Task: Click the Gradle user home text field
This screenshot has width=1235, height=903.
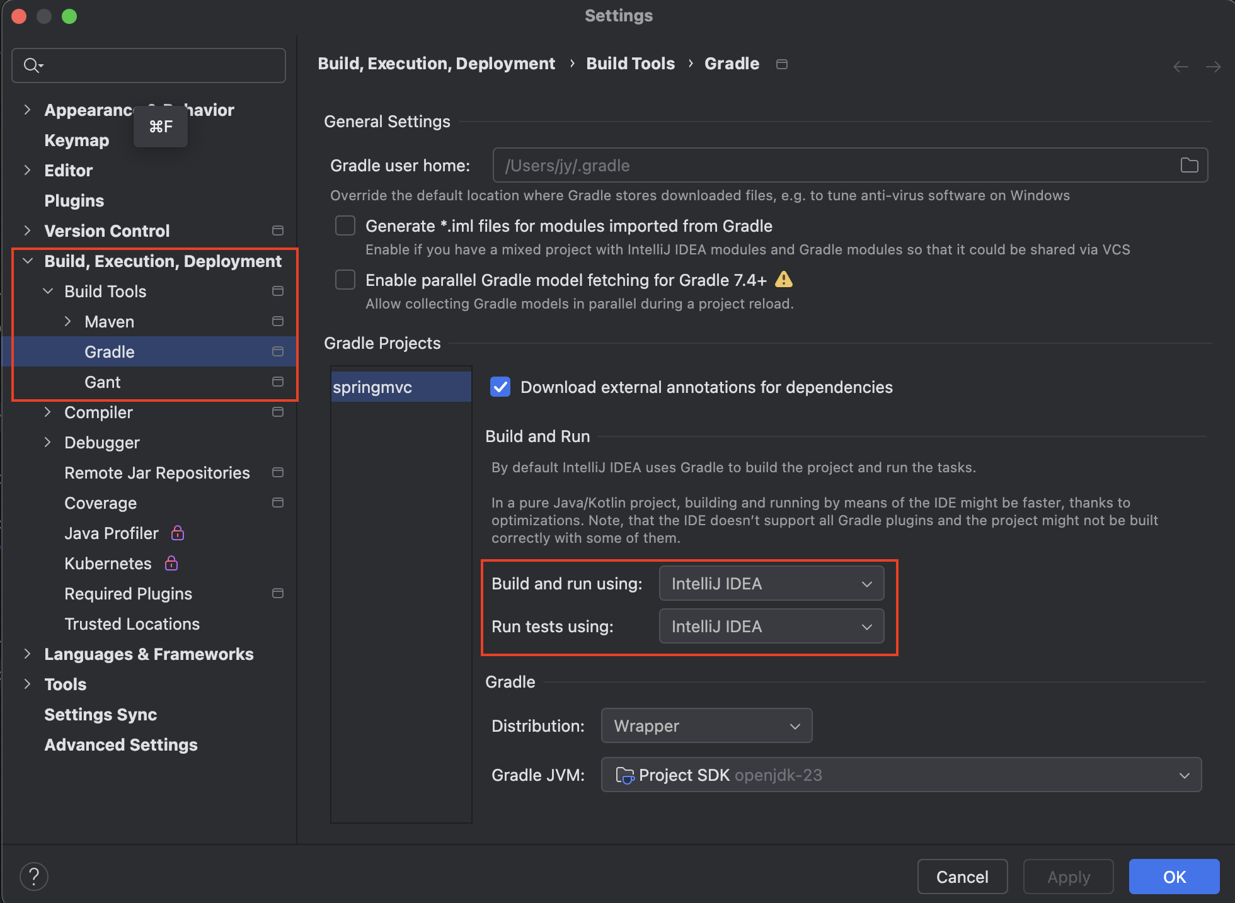Action: pos(832,165)
